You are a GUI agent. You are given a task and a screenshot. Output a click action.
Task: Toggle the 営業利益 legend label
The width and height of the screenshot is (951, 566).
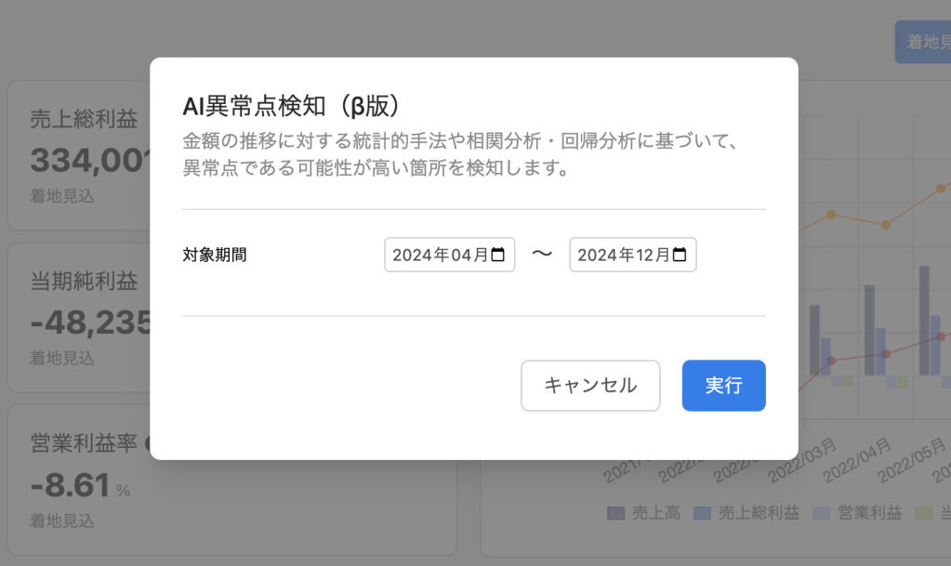[x=865, y=513]
